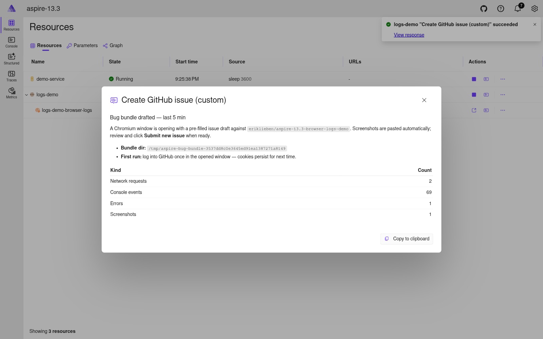Click the Count column header in dialog
This screenshot has width=543, height=339.
click(x=425, y=170)
